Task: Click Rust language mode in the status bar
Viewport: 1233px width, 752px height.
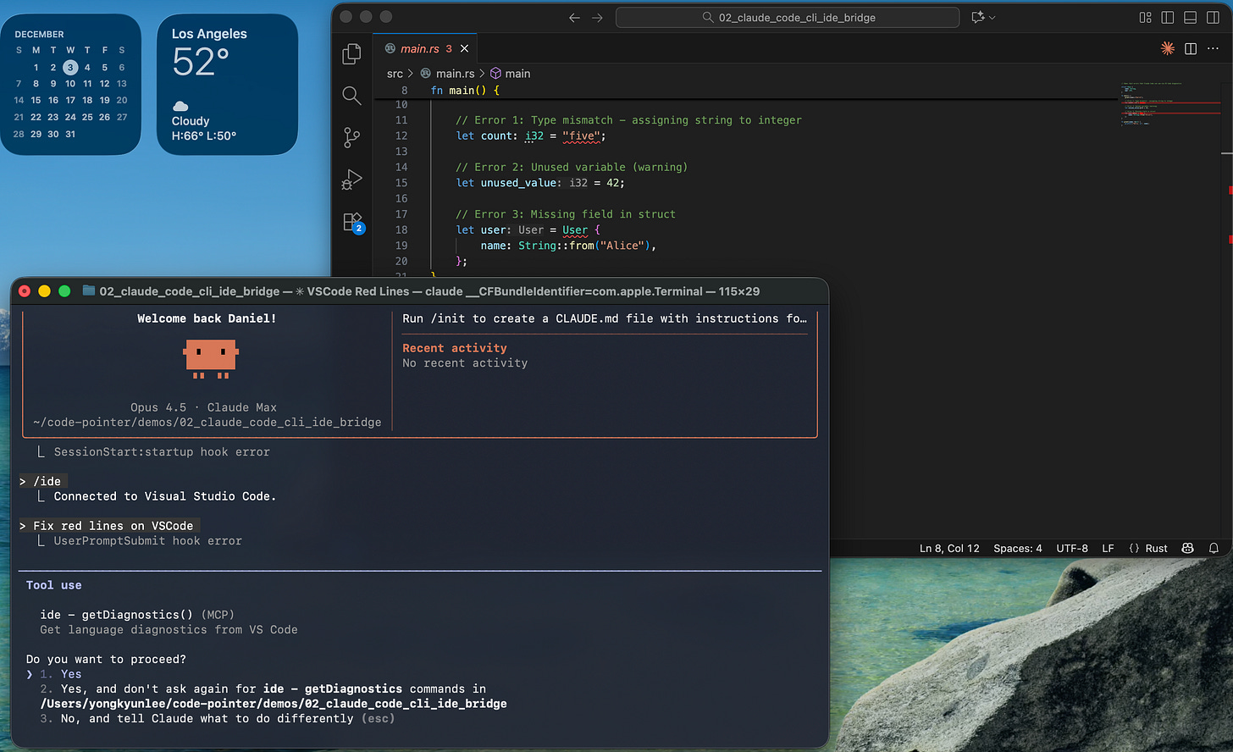Action: 1154,548
